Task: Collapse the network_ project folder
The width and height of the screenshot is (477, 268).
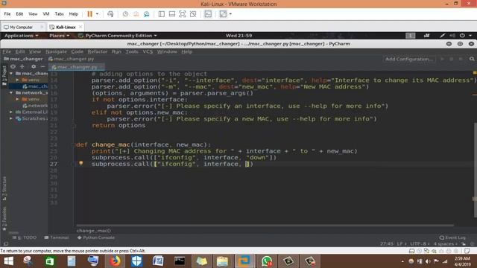Action: click(11, 92)
